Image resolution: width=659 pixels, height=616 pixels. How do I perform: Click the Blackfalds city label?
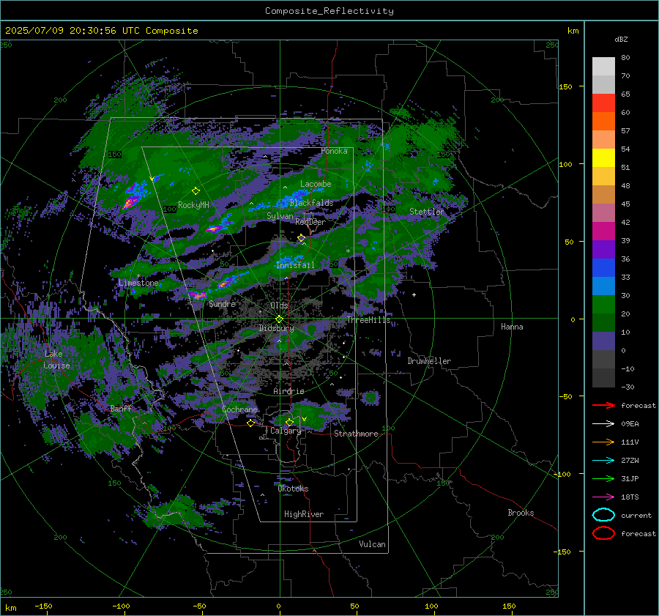point(311,203)
